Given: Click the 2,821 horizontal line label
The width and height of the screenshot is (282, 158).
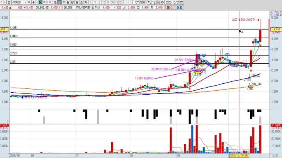Looking at the screenshot, I should 13,62.
